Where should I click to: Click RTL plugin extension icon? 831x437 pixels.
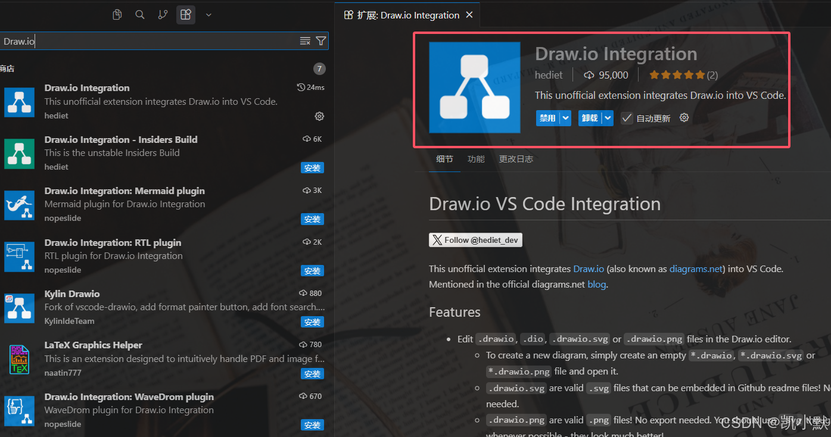click(19, 257)
